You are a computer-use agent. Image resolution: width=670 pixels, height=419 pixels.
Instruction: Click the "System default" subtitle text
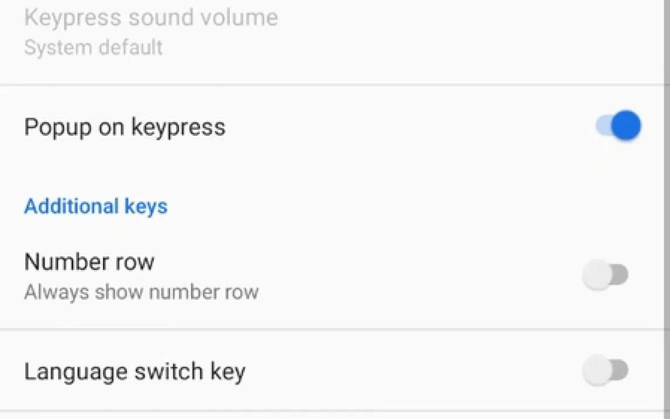(94, 47)
